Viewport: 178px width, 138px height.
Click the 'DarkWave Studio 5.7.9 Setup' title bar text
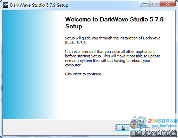coord(39,5)
